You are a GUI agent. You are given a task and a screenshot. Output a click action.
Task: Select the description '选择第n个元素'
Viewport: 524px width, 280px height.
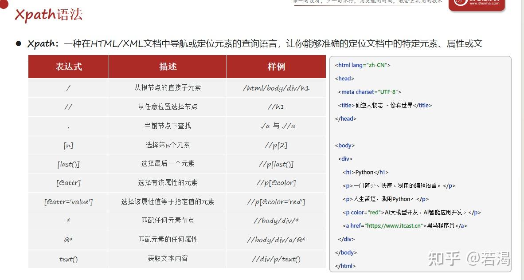168,145
